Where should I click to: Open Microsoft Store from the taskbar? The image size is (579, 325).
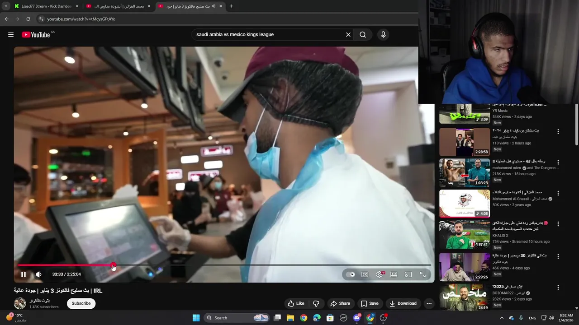point(330,318)
